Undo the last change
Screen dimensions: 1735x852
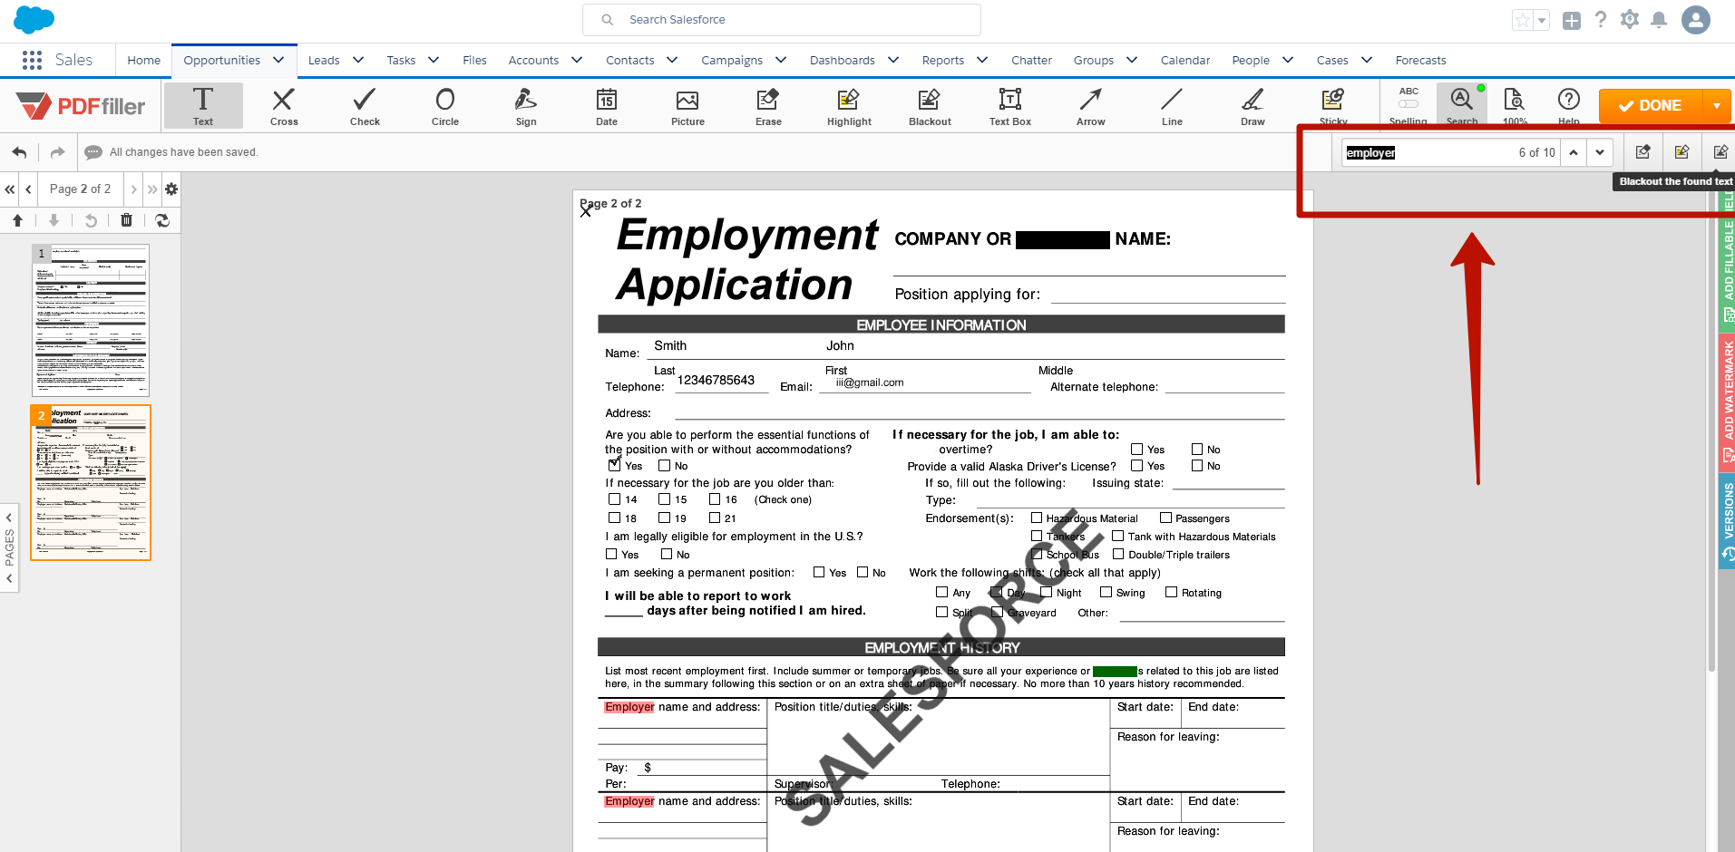20,152
